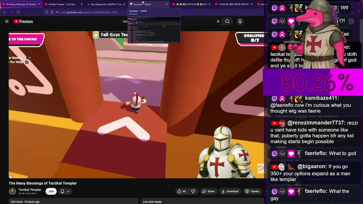Click the Fall Guys video player area
The width and height of the screenshot is (363, 204).
pyautogui.click(x=136, y=105)
